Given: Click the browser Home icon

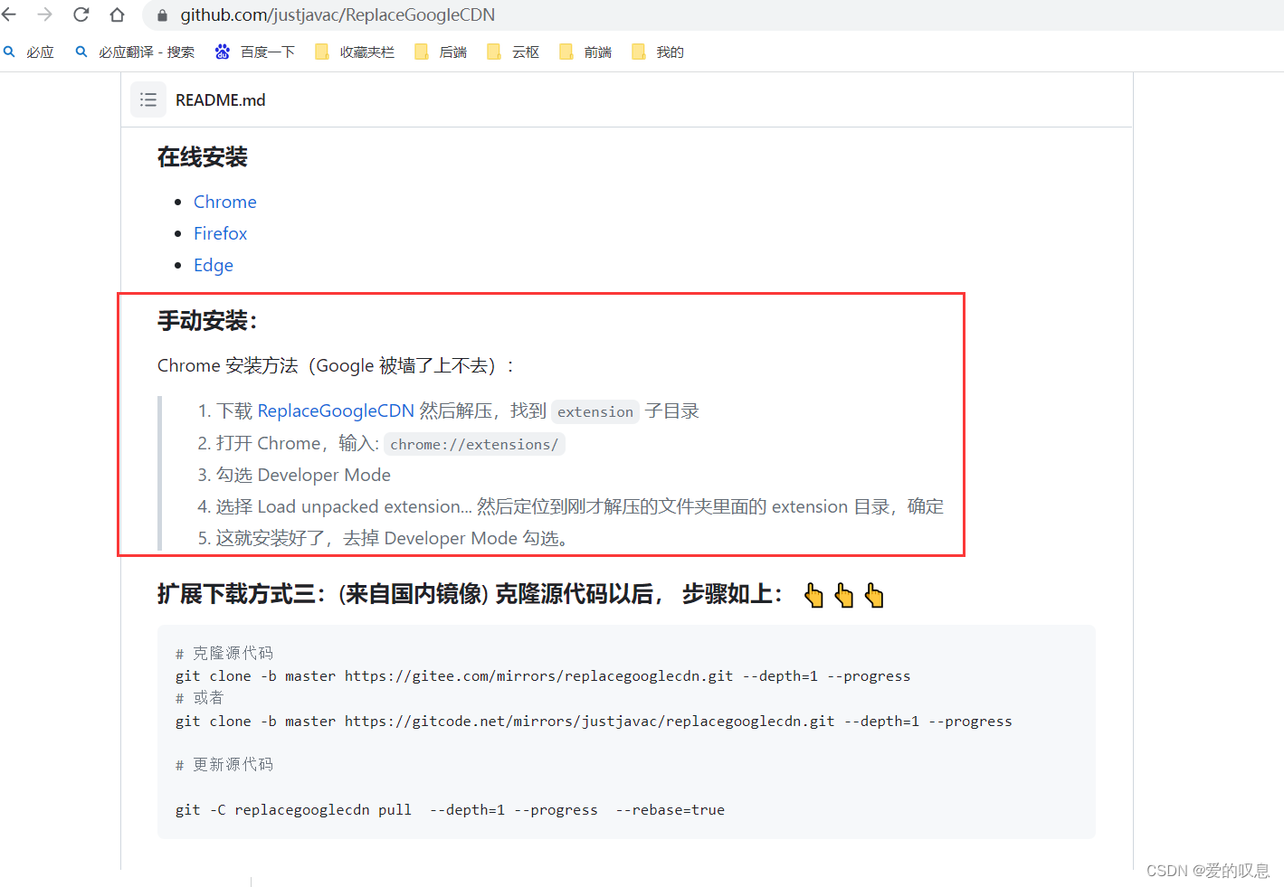Looking at the screenshot, I should 117,14.
